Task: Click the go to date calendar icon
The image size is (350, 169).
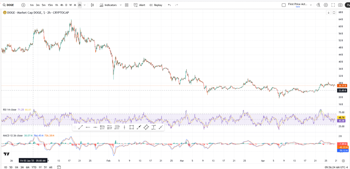Action: click(59, 167)
